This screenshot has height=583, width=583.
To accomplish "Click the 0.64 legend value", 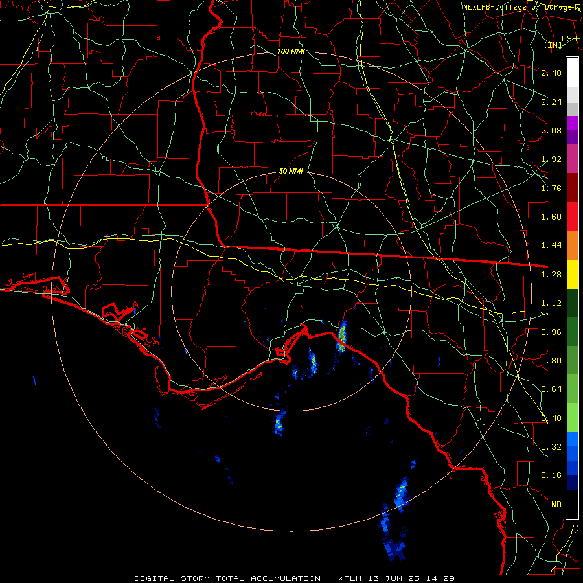I will click(551, 389).
